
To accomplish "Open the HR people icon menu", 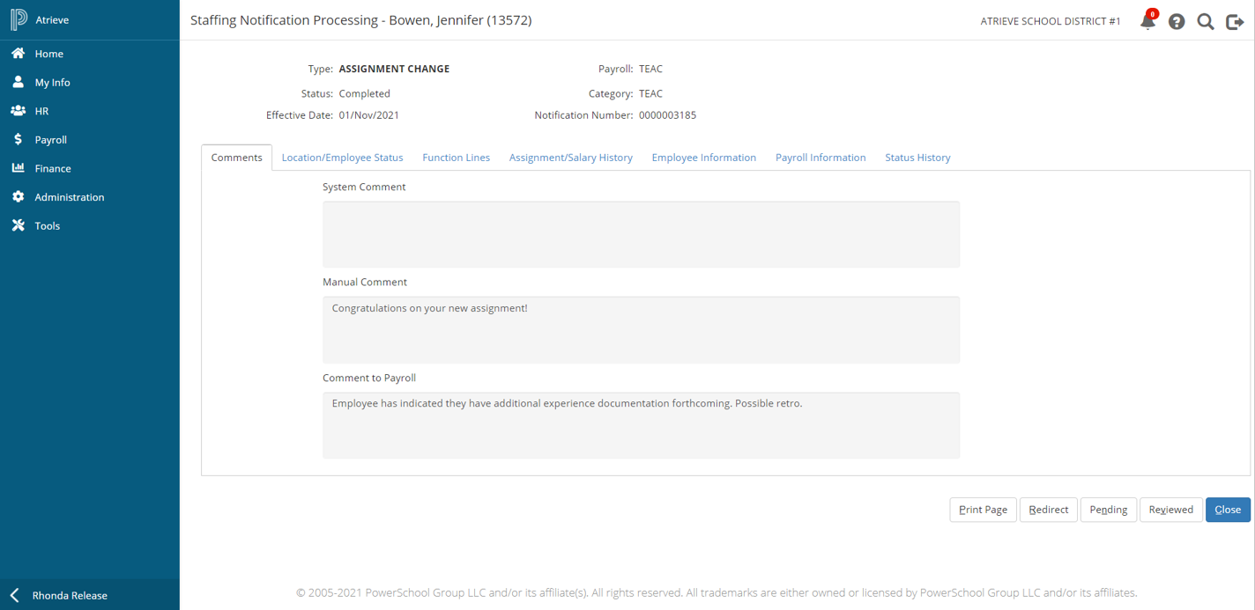I will coord(19,111).
